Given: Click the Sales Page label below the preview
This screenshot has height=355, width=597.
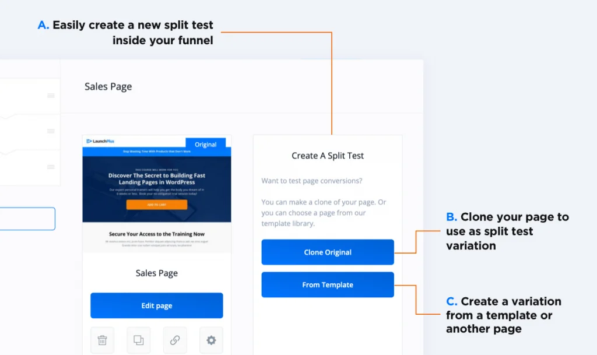Looking at the screenshot, I should [x=156, y=273].
